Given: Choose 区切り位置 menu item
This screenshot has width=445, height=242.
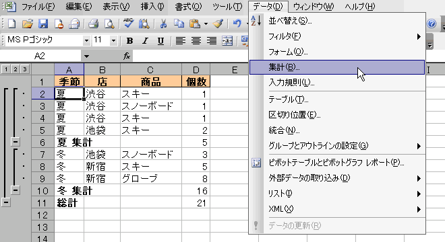Looking at the screenshot, I should tap(337, 115).
